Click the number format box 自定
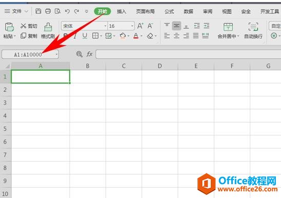 pos(275,26)
